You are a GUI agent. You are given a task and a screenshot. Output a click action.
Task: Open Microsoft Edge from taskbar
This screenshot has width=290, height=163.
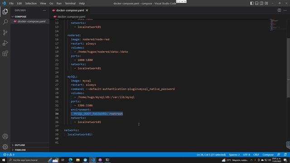[x=71, y=160]
